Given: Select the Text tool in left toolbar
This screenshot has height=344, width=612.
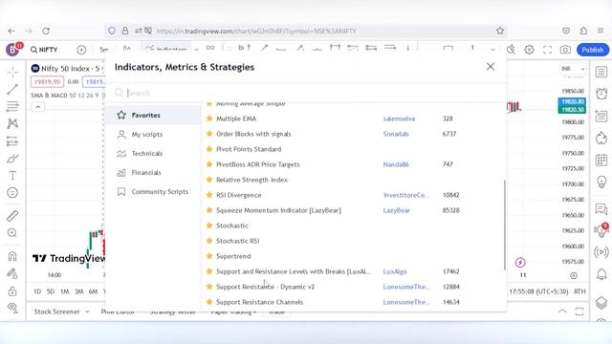Looking at the screenshot, I should (12, 176).
